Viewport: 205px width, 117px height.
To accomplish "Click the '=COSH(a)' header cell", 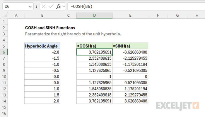I will pos(94,46).
